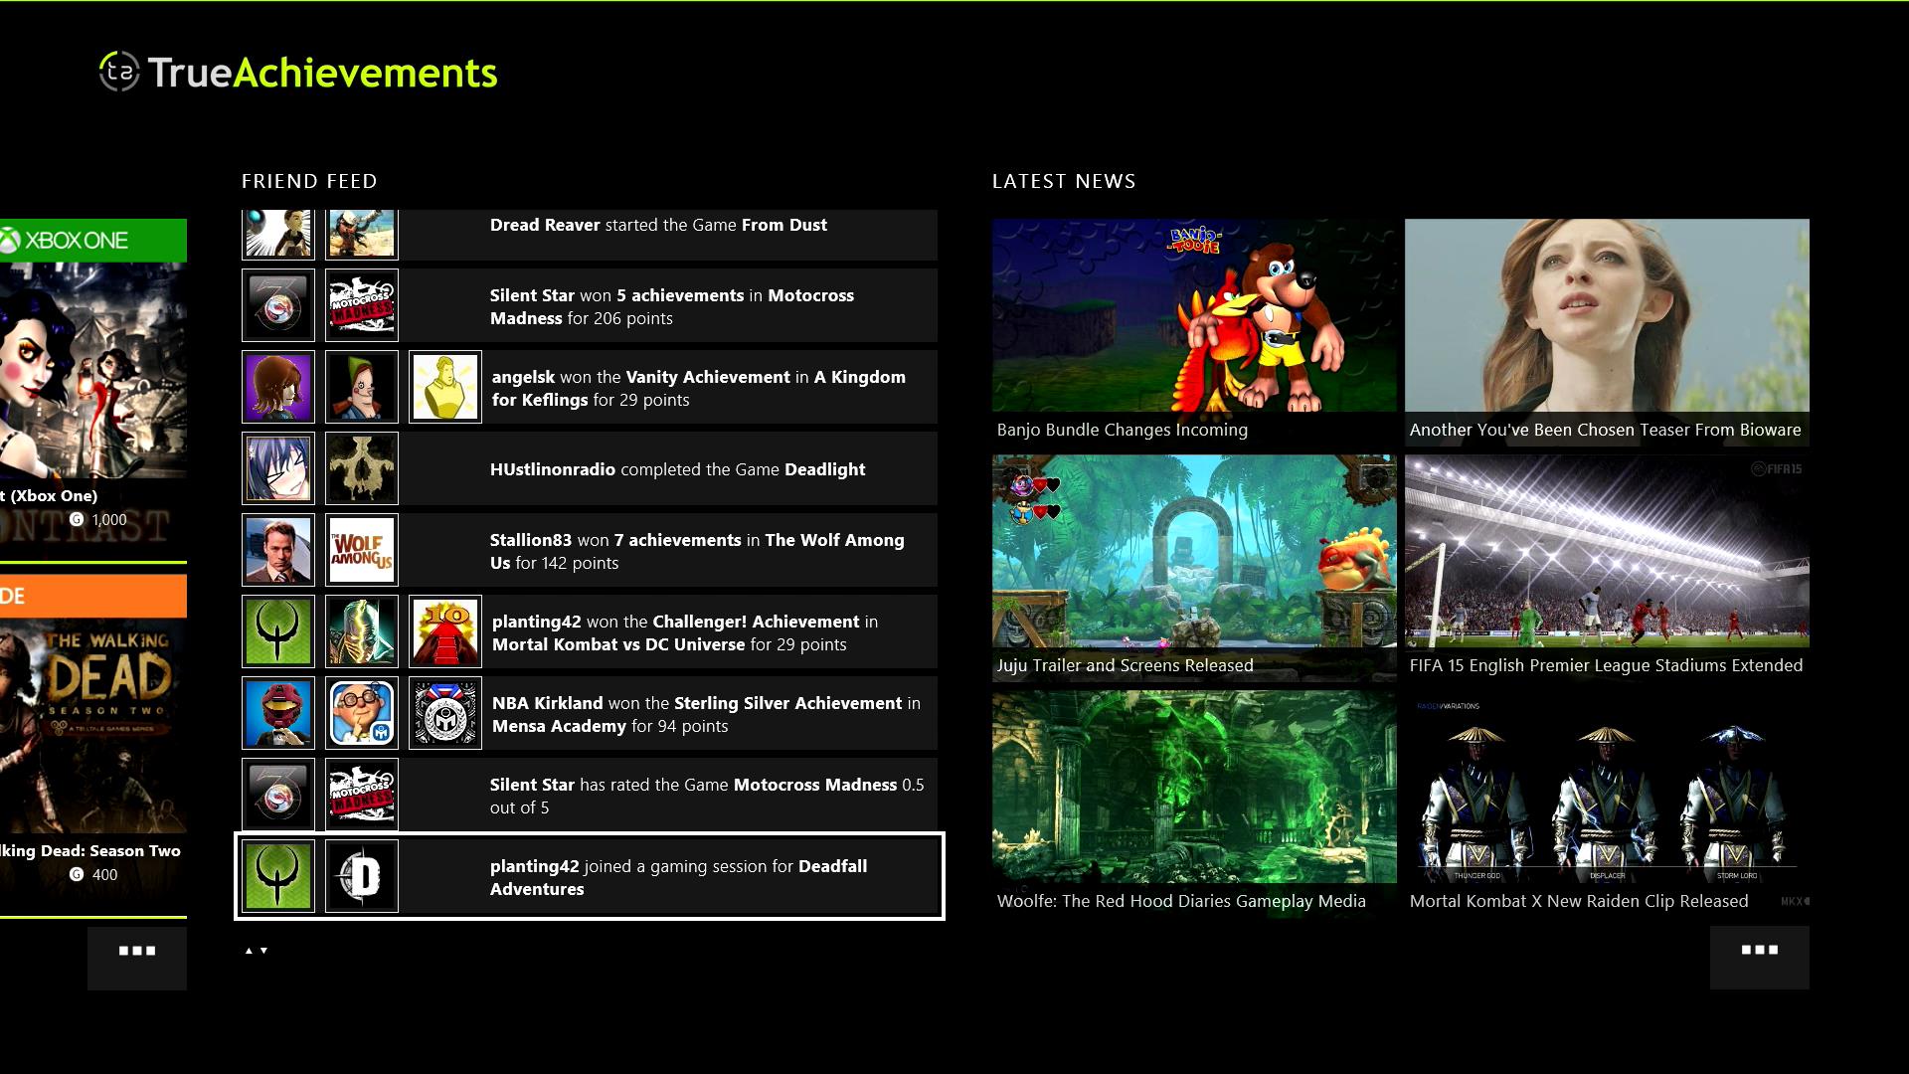This screenshot has width=1909, height=1074.
Task: Open Mortal Kombat X New Raiden Clip article
Action: [1607, 804]
